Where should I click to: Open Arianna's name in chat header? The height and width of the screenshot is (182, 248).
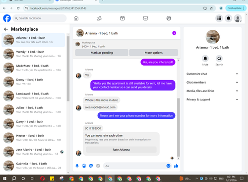102,33
